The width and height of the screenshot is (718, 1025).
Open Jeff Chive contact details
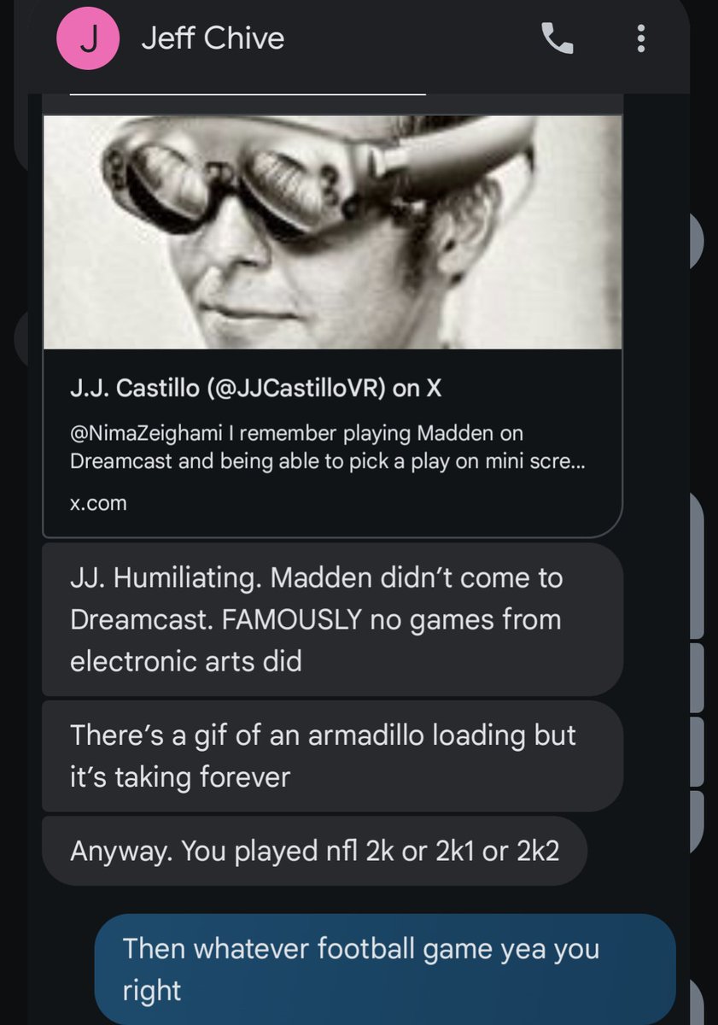coord(213,38)
